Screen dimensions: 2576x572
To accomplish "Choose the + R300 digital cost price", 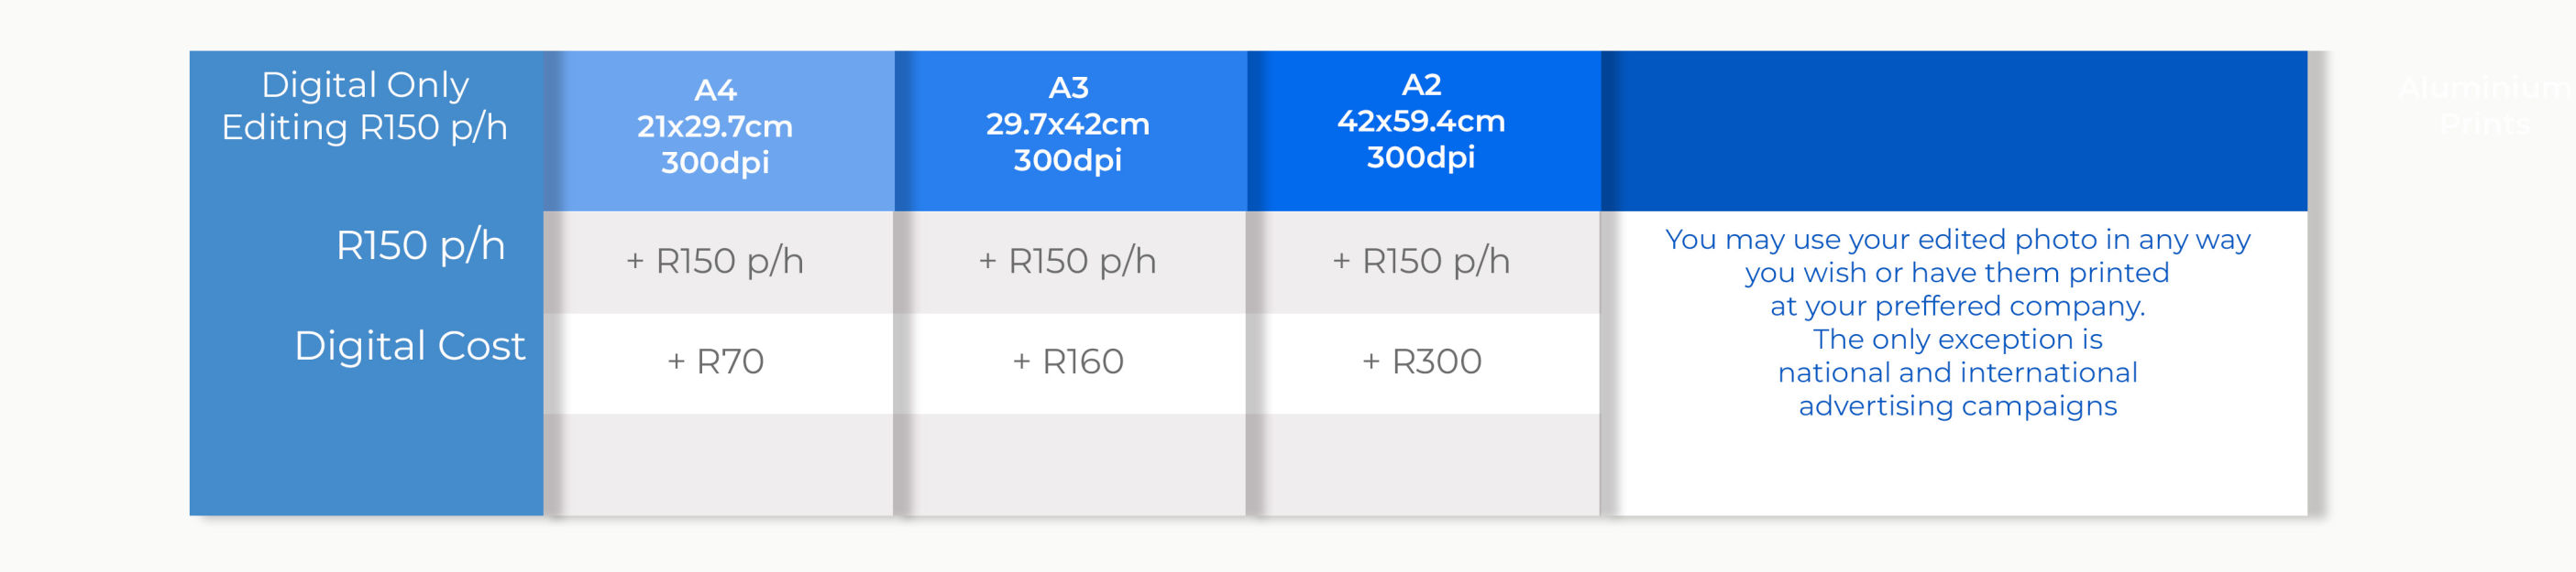I will pos(1421,362).
